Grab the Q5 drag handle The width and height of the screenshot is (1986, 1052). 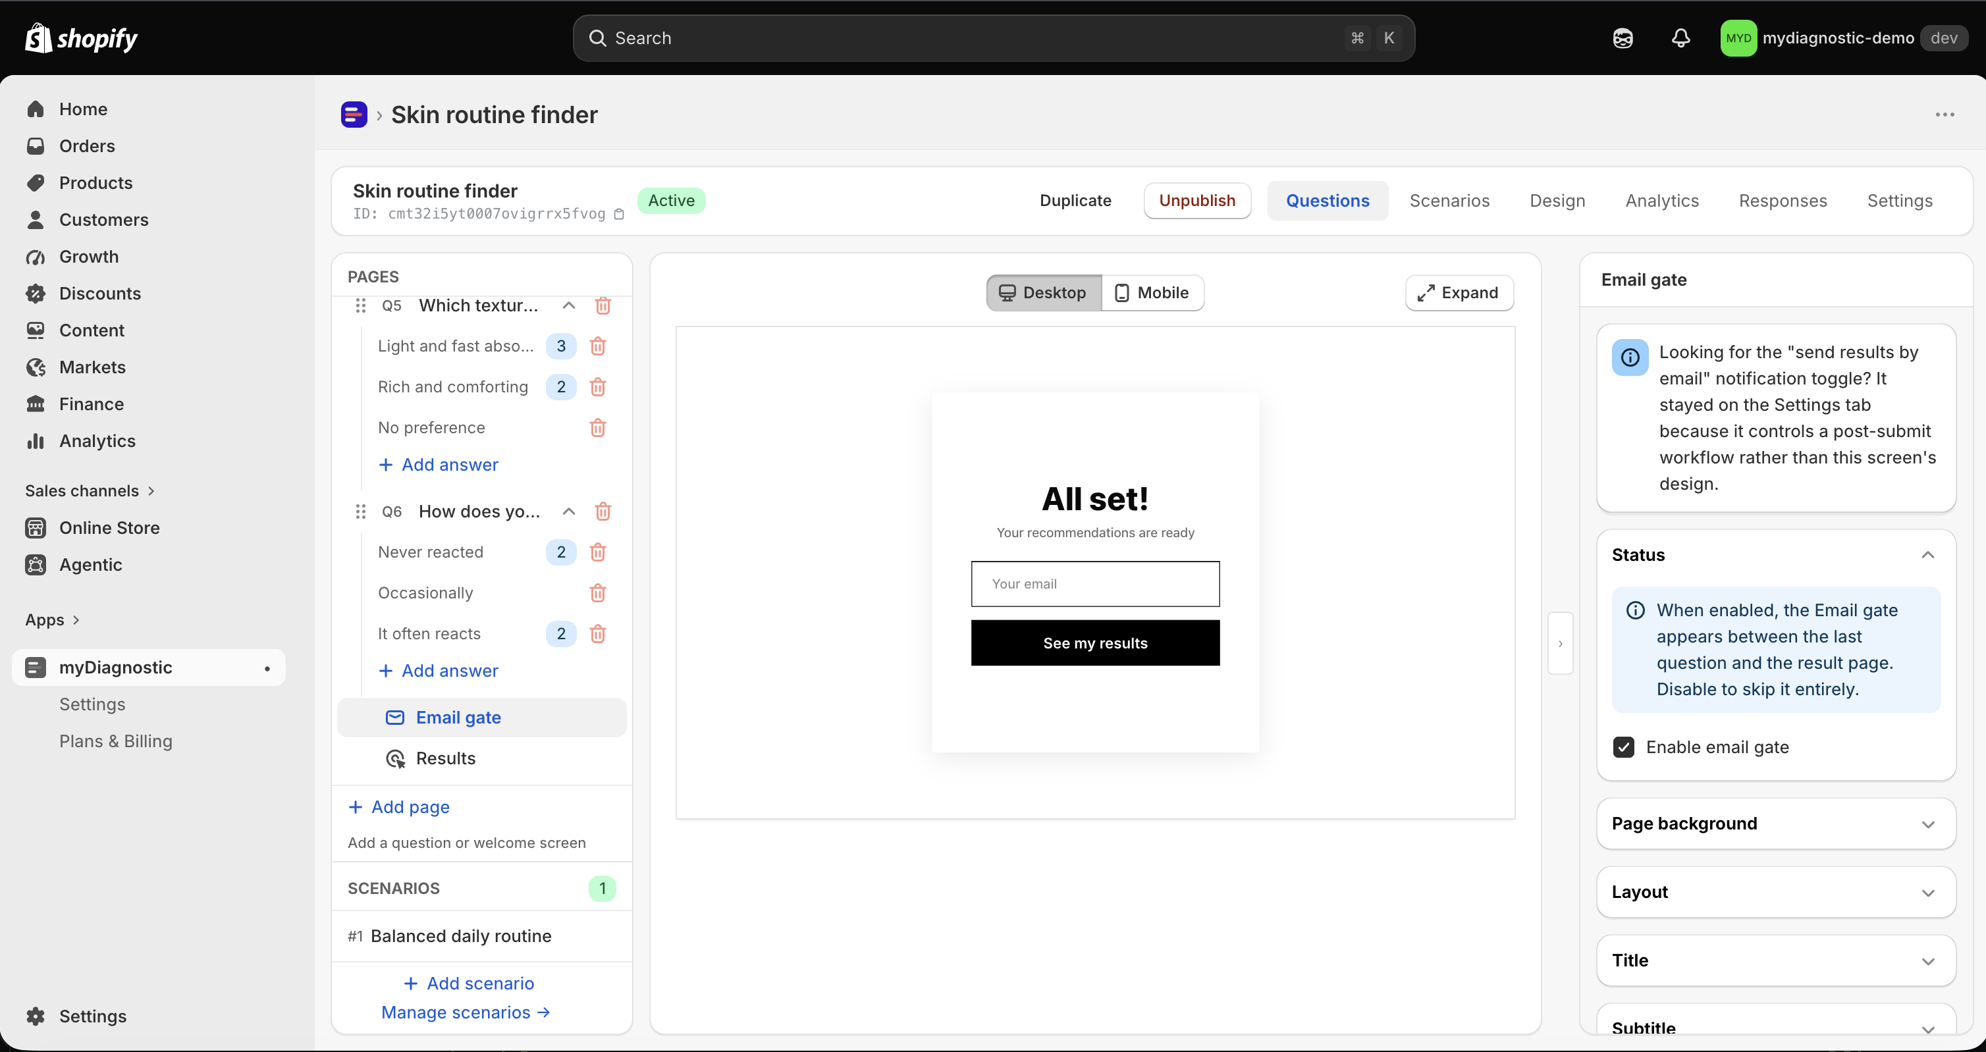[360, 305]
